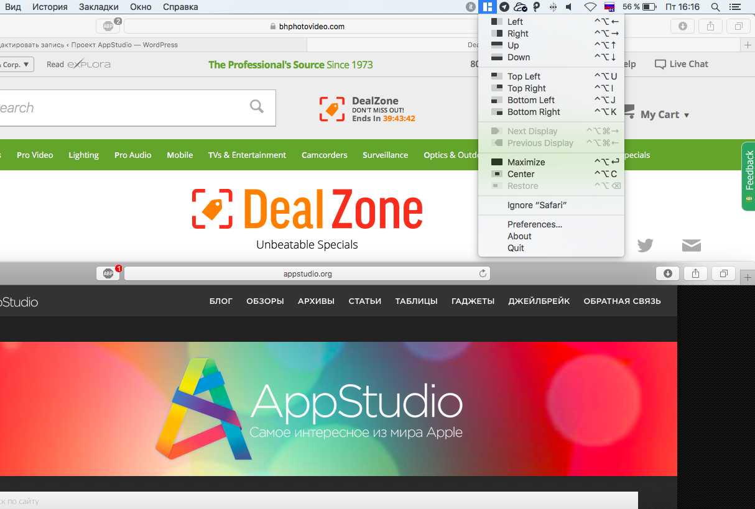Click Ignore "Safari" menu item
Screen dimensions: 755x509
click(x=537, y=205)
